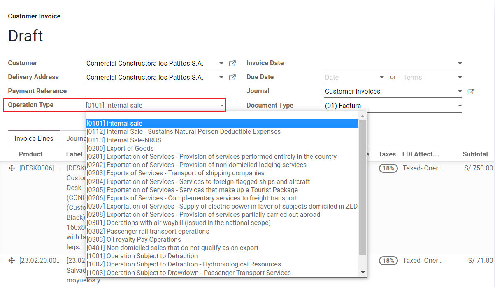Open Delivery Address record with external link icon
This screenshot has width=495, height=287.
[x=232, y=77]
